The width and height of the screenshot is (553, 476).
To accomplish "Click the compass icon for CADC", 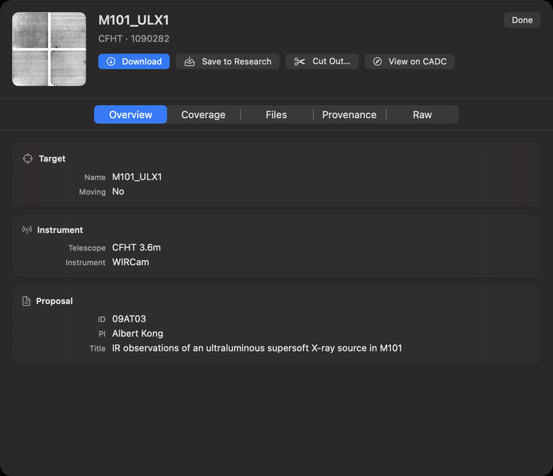I will (x=378, y=62).
